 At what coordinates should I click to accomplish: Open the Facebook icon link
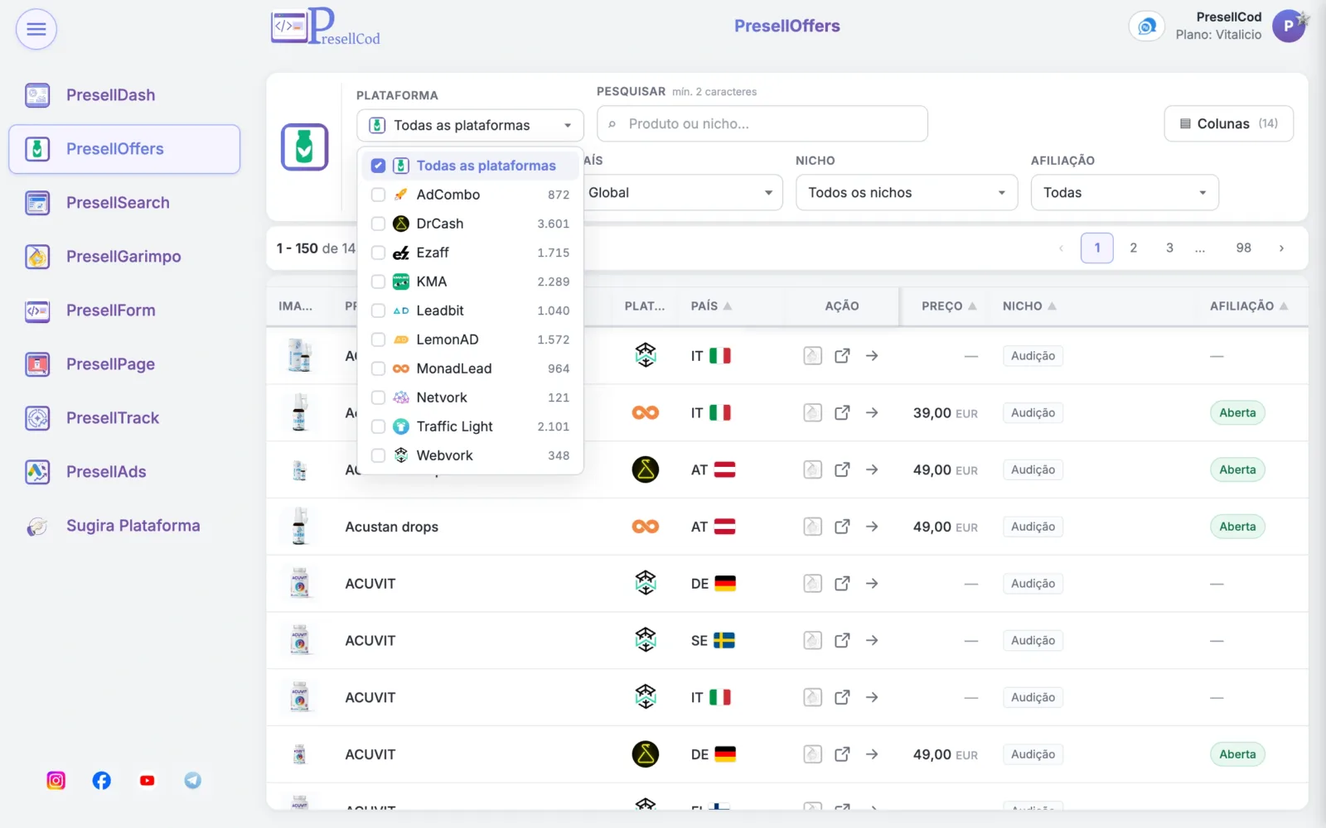pos(101,780)
